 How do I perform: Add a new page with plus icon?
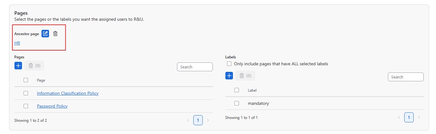pos(18,66)
